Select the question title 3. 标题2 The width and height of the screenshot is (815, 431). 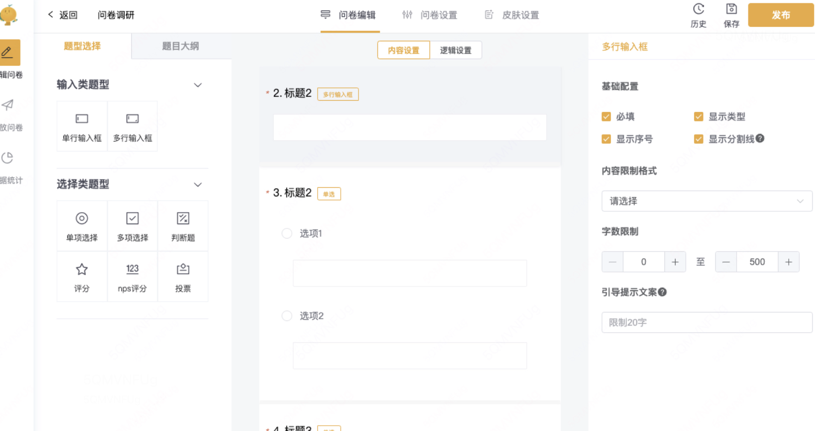pyautogui.click(x=293, y=193)
